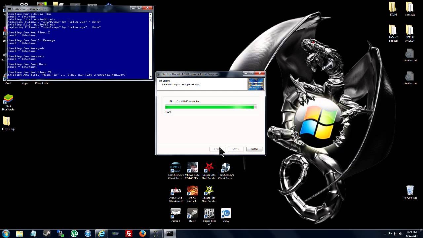Select the lower desktop.ini file icon

tap(410, 78)
